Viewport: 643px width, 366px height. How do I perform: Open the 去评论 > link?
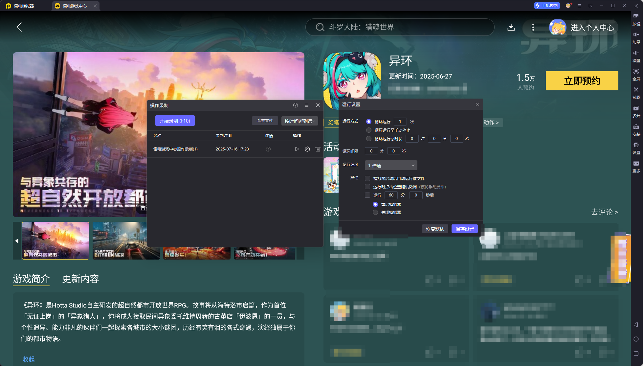click(x=605, y=212)
